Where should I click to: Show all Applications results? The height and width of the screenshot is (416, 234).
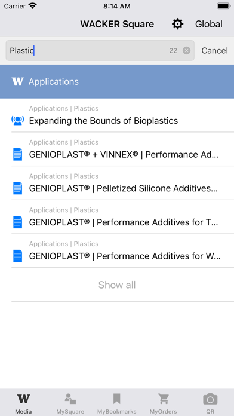117,285
